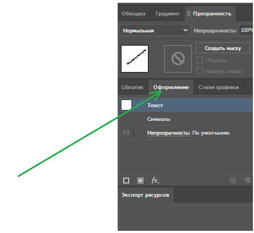The width and height of the screenshot is (254, 233).
Task: Toggle the Инверт. маска checkbox
Action: click(200, 71)
